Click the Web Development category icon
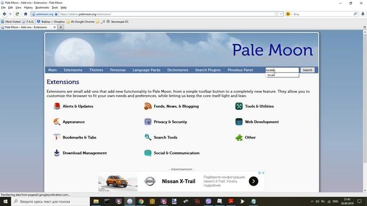This screenshot has height=206, width=367. click(x=239, y=122)
